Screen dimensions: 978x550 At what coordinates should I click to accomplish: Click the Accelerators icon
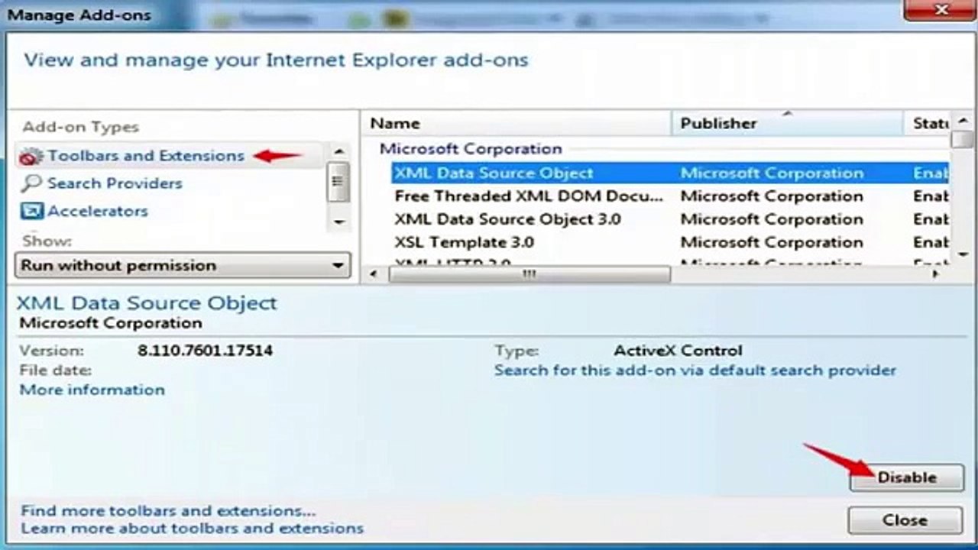[32, 211]
